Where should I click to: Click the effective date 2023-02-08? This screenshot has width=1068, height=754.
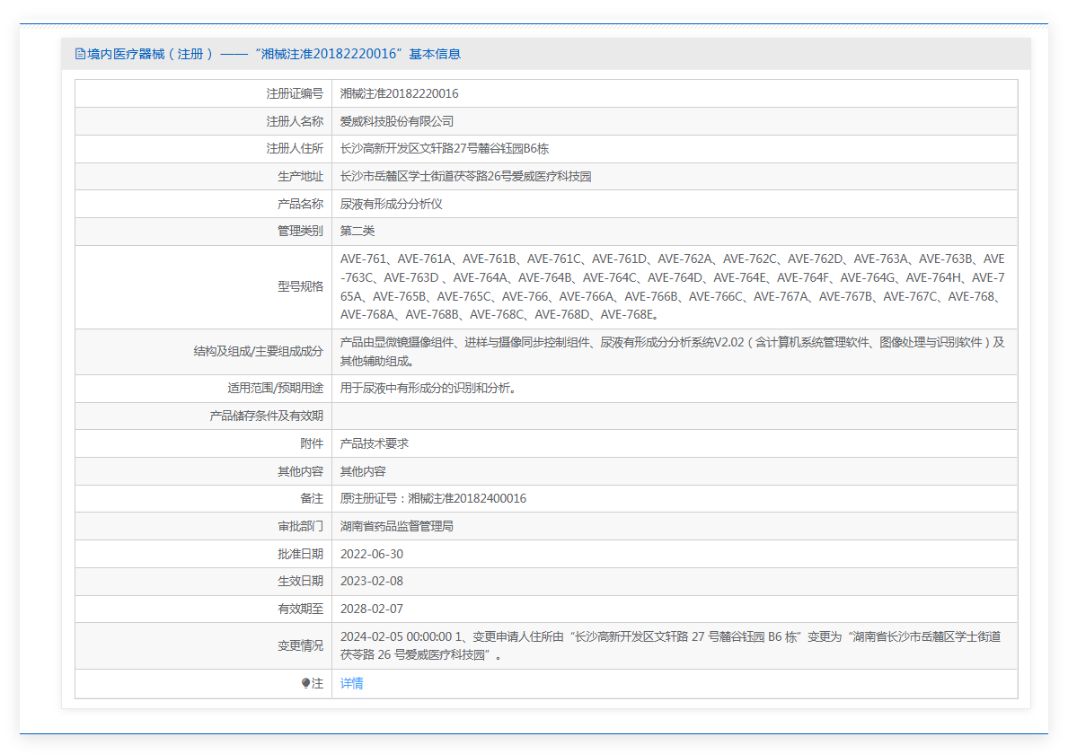click(372, 581)
